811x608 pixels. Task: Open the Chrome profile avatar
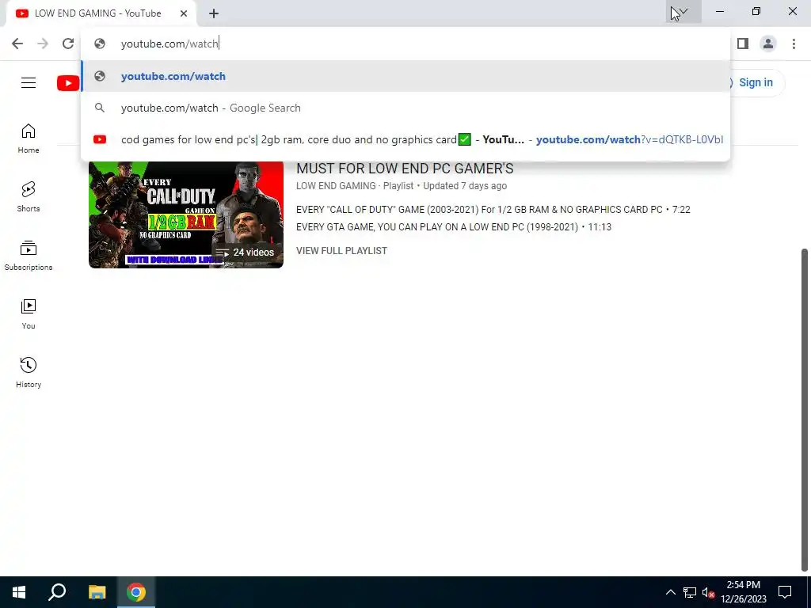coord(768,44)
